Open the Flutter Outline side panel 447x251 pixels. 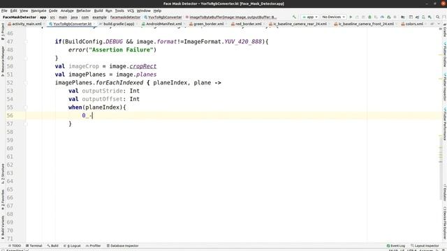click(444, 55)
